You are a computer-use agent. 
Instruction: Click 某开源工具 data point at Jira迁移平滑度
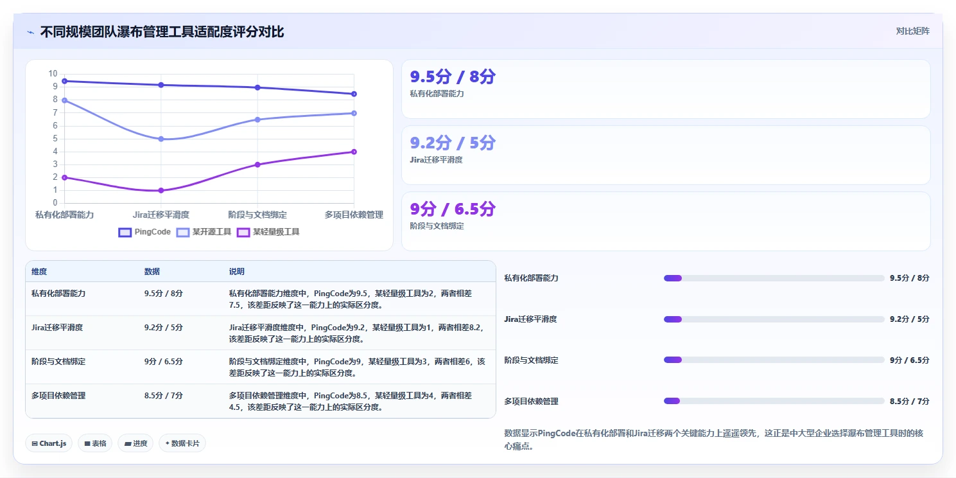tap(161, 139)
